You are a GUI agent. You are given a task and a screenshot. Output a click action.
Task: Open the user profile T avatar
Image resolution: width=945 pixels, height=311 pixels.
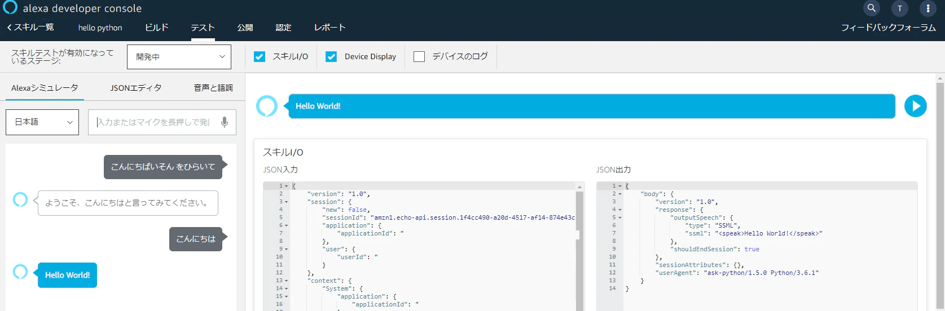[900, 8]
